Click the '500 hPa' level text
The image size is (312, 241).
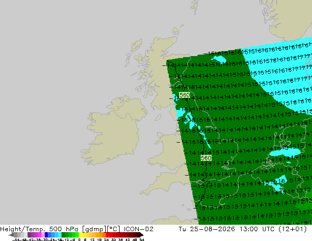63,229
